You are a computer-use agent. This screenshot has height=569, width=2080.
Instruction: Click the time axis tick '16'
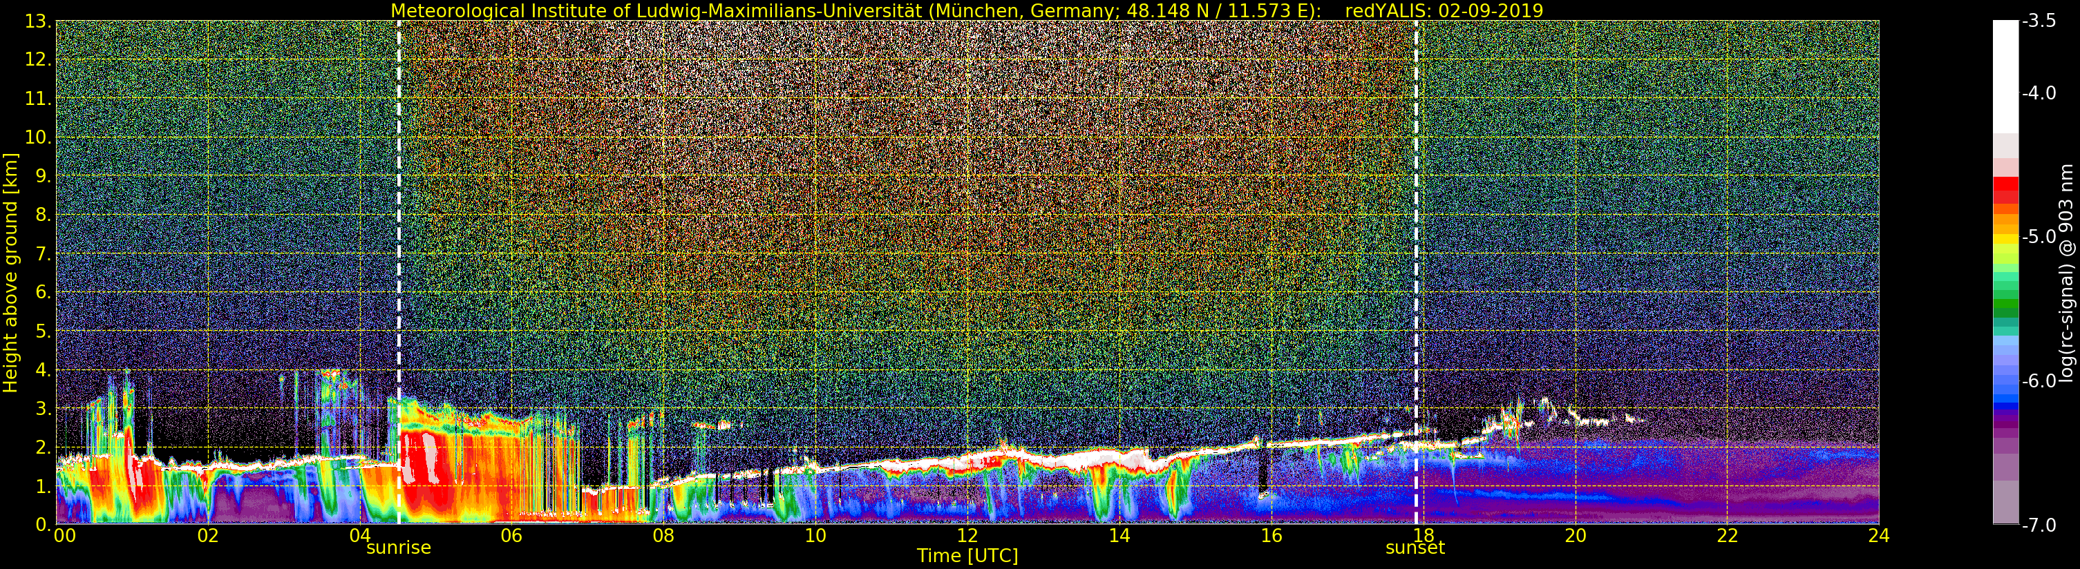click(x=1271, y=536)
